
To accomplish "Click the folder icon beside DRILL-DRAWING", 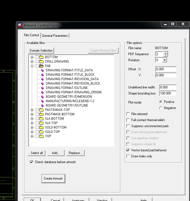I will pos(41,62).
